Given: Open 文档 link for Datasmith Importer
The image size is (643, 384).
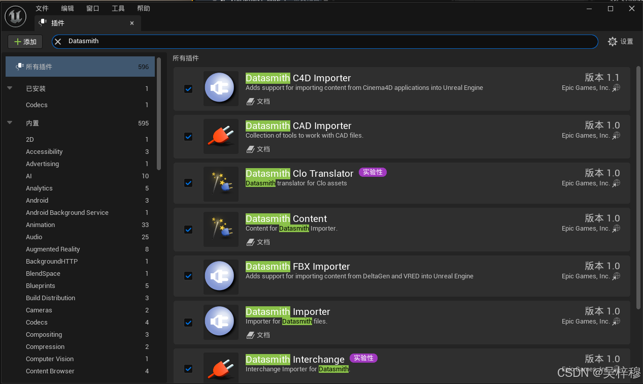Looking at the screenshot, I should (x=258, y=335).
